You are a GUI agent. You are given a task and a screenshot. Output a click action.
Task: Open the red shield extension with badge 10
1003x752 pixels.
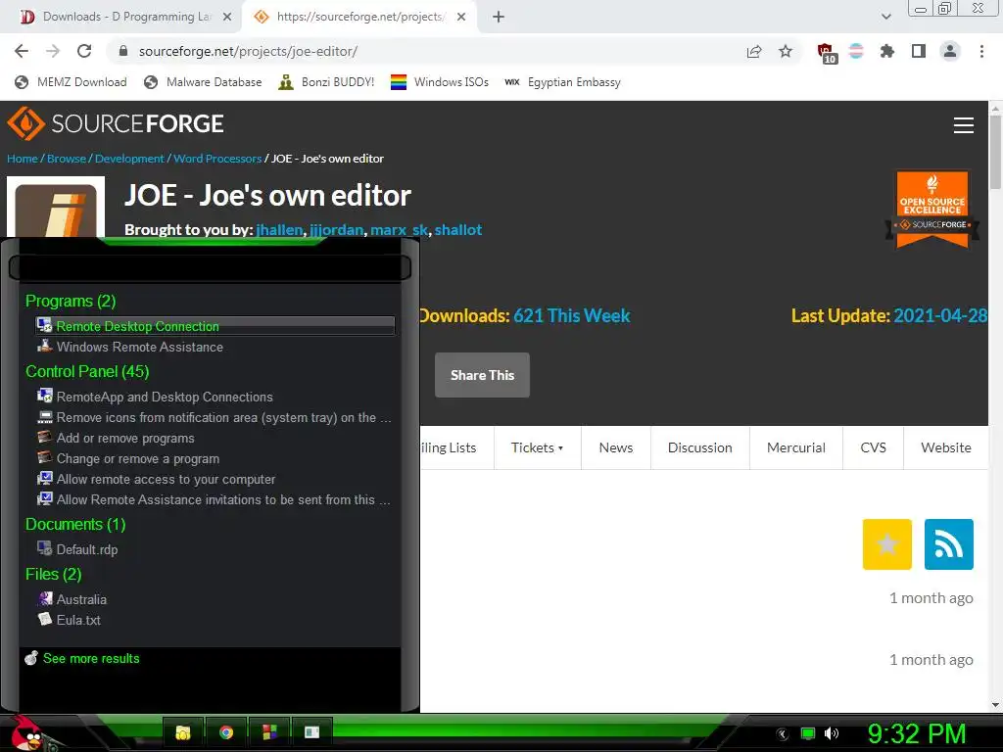827,53
